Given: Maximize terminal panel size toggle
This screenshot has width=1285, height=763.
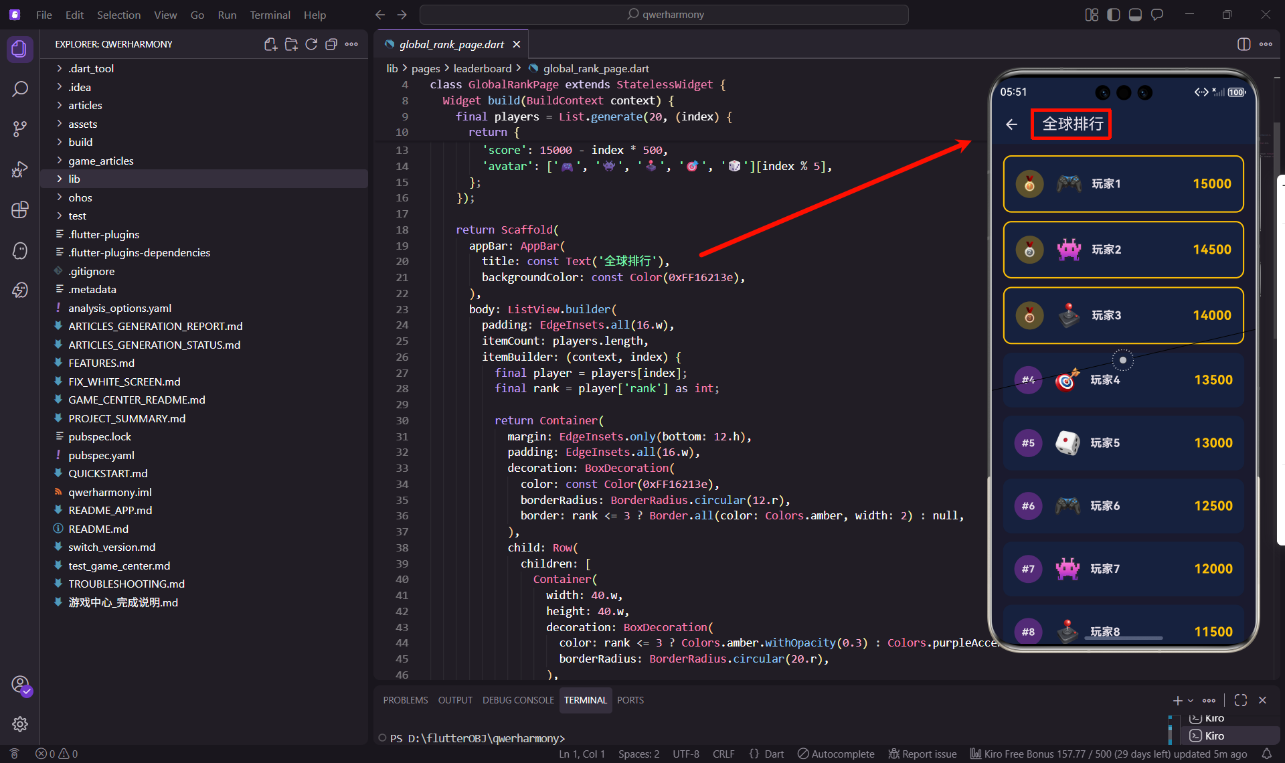Looking at the screenshot, I should 1240,700.
